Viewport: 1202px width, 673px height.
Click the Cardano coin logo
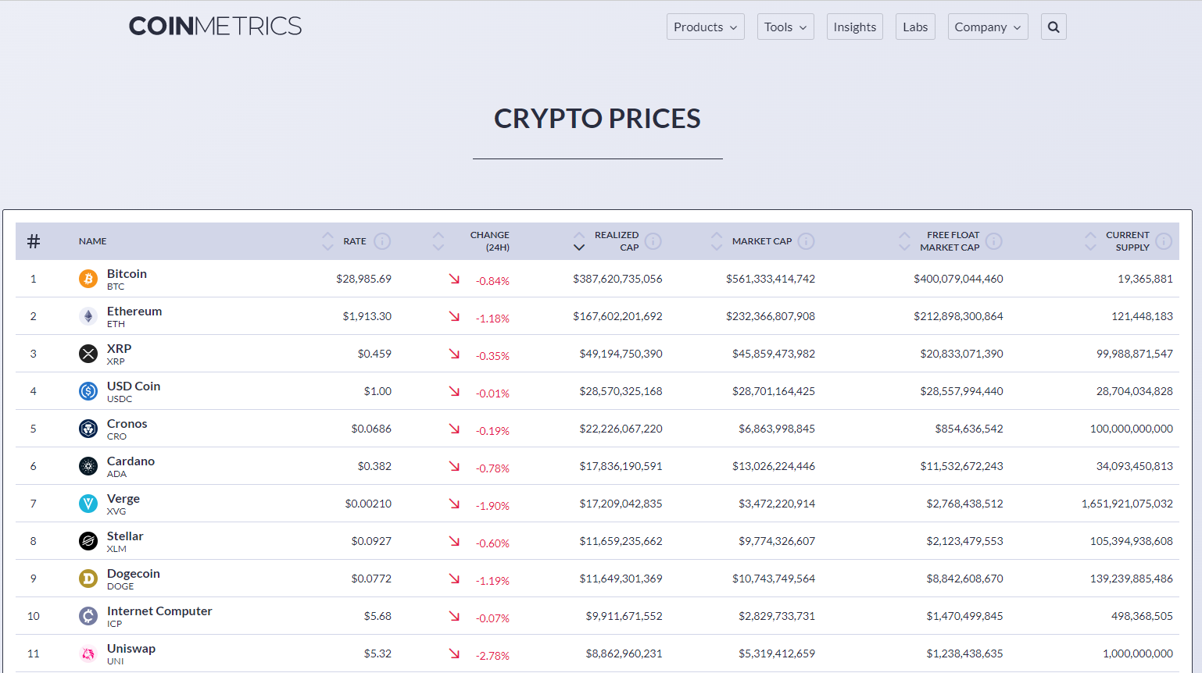point(88,466)
